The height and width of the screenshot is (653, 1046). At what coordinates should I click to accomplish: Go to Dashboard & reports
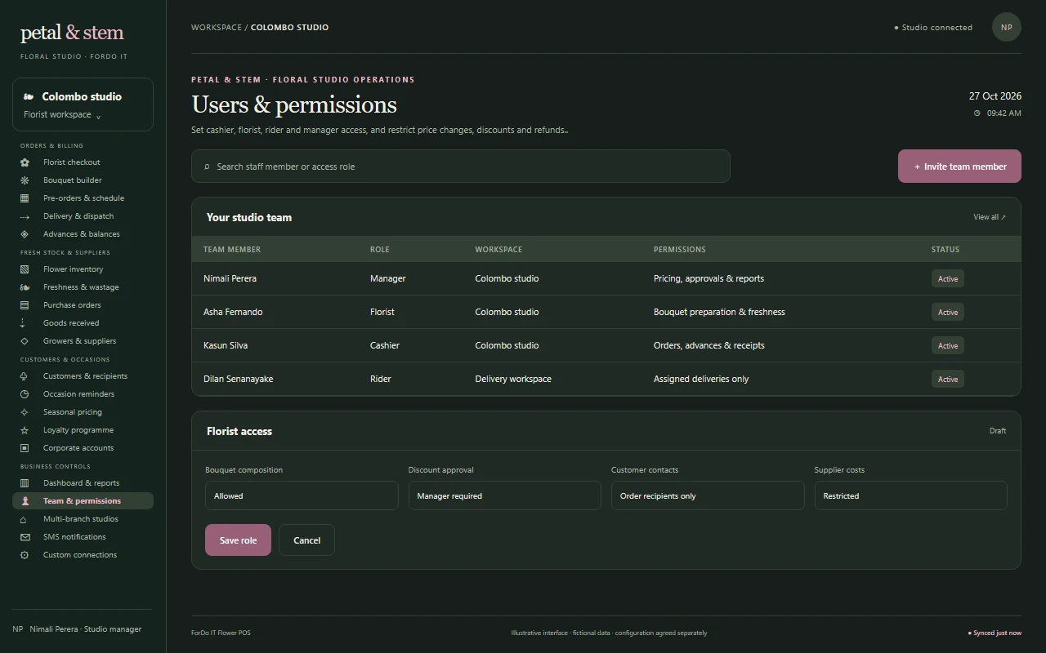[x=83, y=483]
